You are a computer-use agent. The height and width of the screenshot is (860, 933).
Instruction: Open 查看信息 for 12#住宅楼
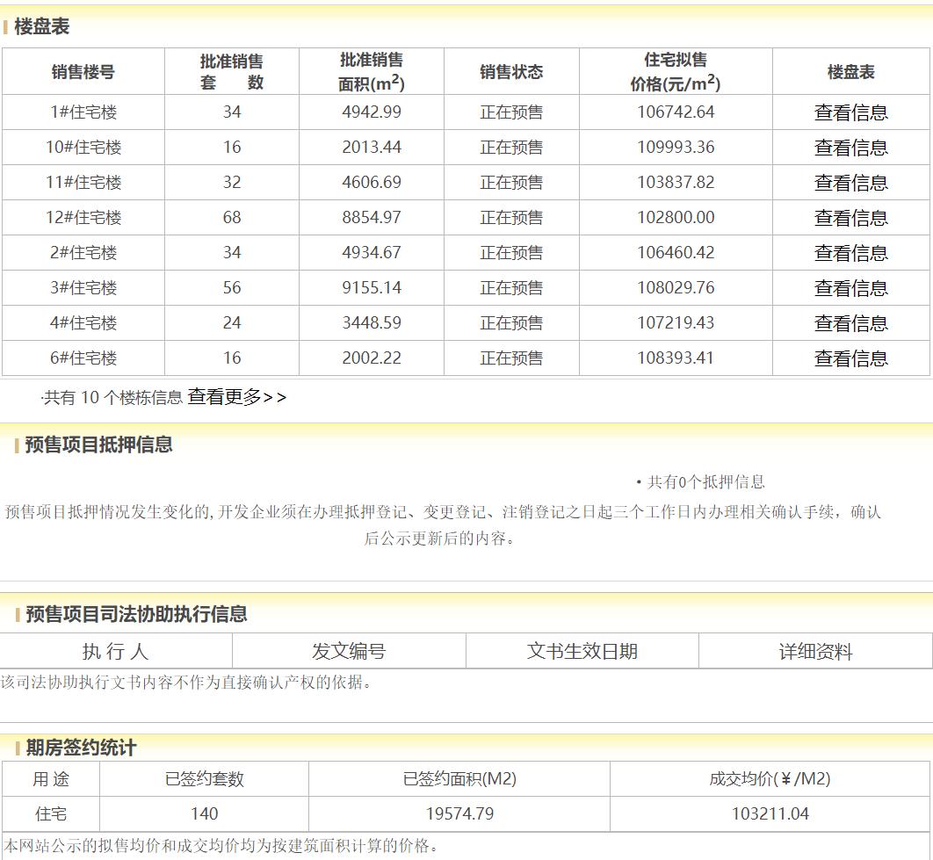pos(851,218)
